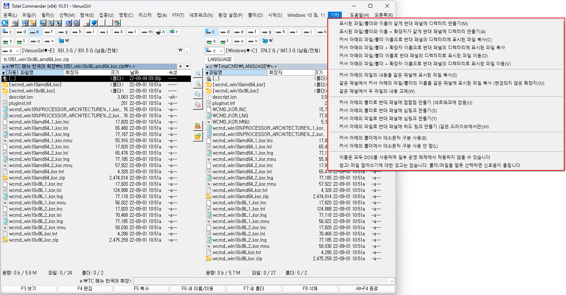This screenshot has height=295, width=566.
Task: Click left panel root directory ₩ button
Action: (x=180, y=51)
